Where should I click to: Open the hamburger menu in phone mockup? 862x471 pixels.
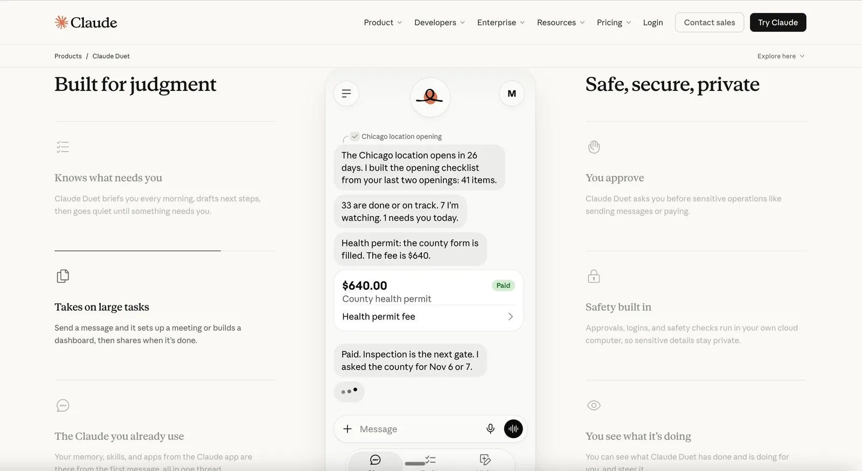tap(346, 94)
